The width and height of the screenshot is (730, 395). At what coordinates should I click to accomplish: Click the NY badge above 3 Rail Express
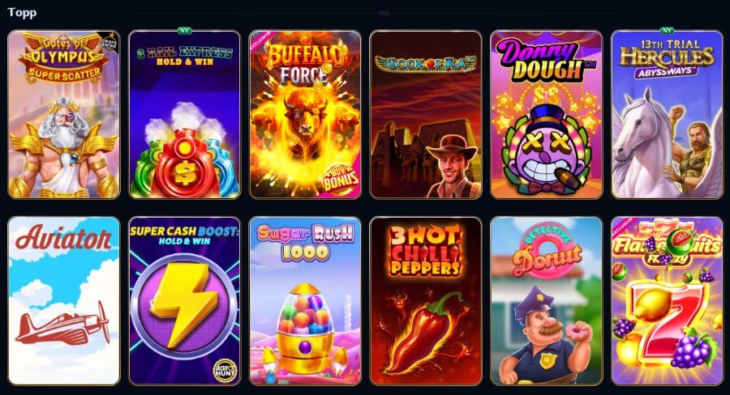click(184, 31)
